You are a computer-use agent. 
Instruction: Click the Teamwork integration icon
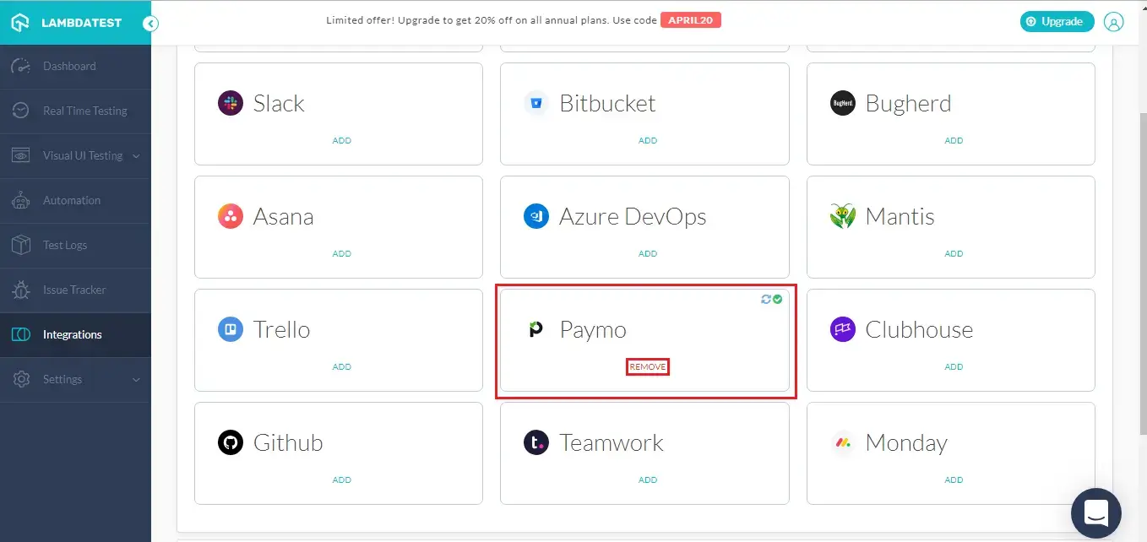click(x=535, y=442)
